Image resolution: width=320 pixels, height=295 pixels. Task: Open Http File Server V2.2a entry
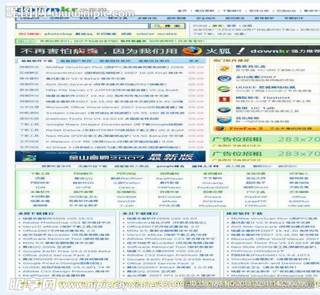pyautogui.click(x=112, y=90)
